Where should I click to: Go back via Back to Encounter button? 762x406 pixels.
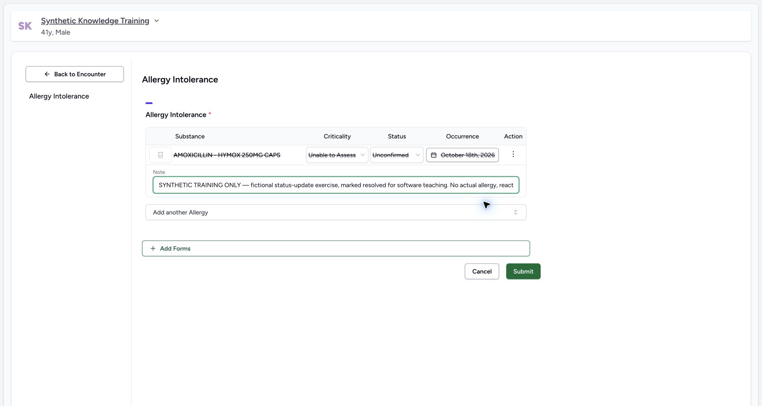pyautogui.click(x=75, y=74)
